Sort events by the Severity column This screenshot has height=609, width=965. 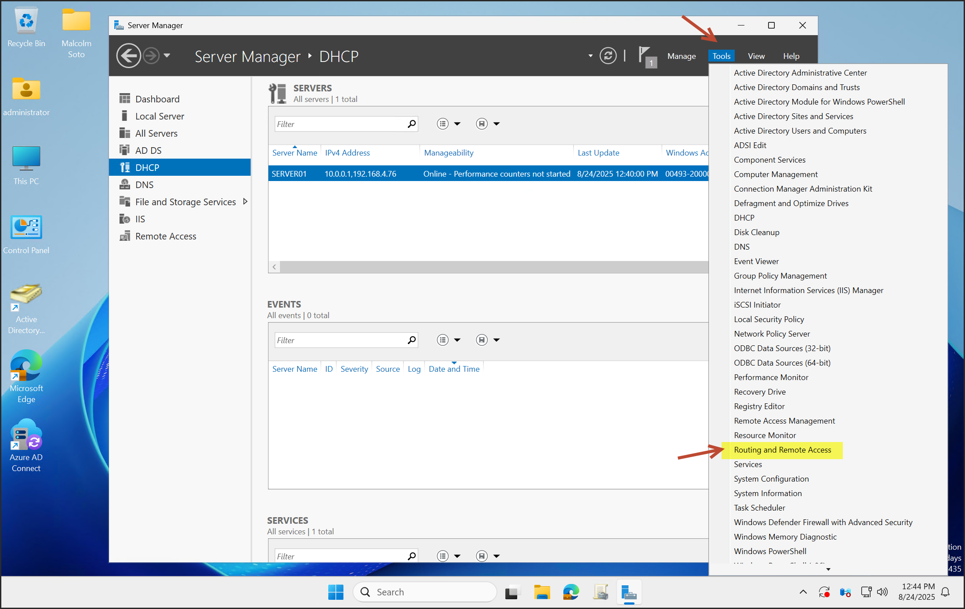[x=354, y=369]
